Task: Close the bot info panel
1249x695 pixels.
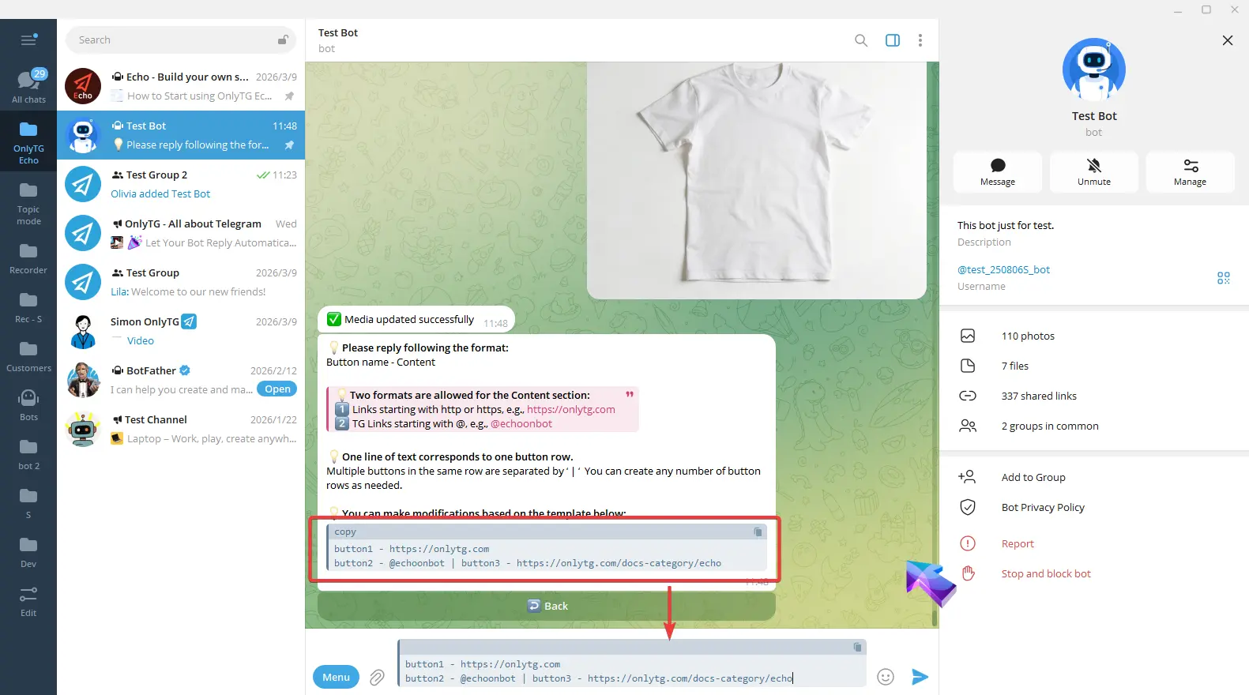Action: point(1227,40)
